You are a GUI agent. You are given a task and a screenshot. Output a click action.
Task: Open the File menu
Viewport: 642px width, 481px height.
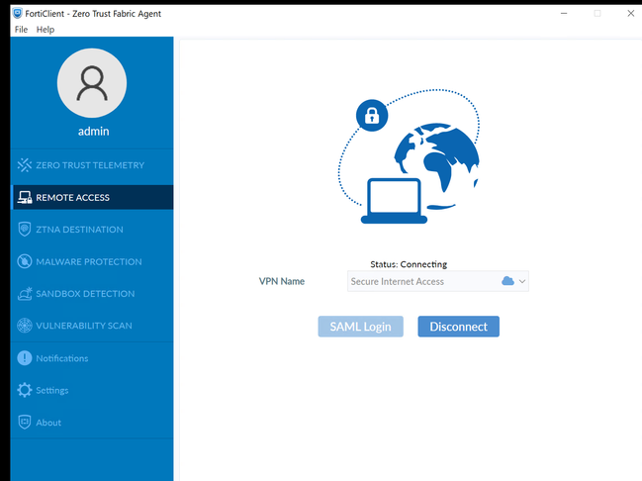(21, 30)
